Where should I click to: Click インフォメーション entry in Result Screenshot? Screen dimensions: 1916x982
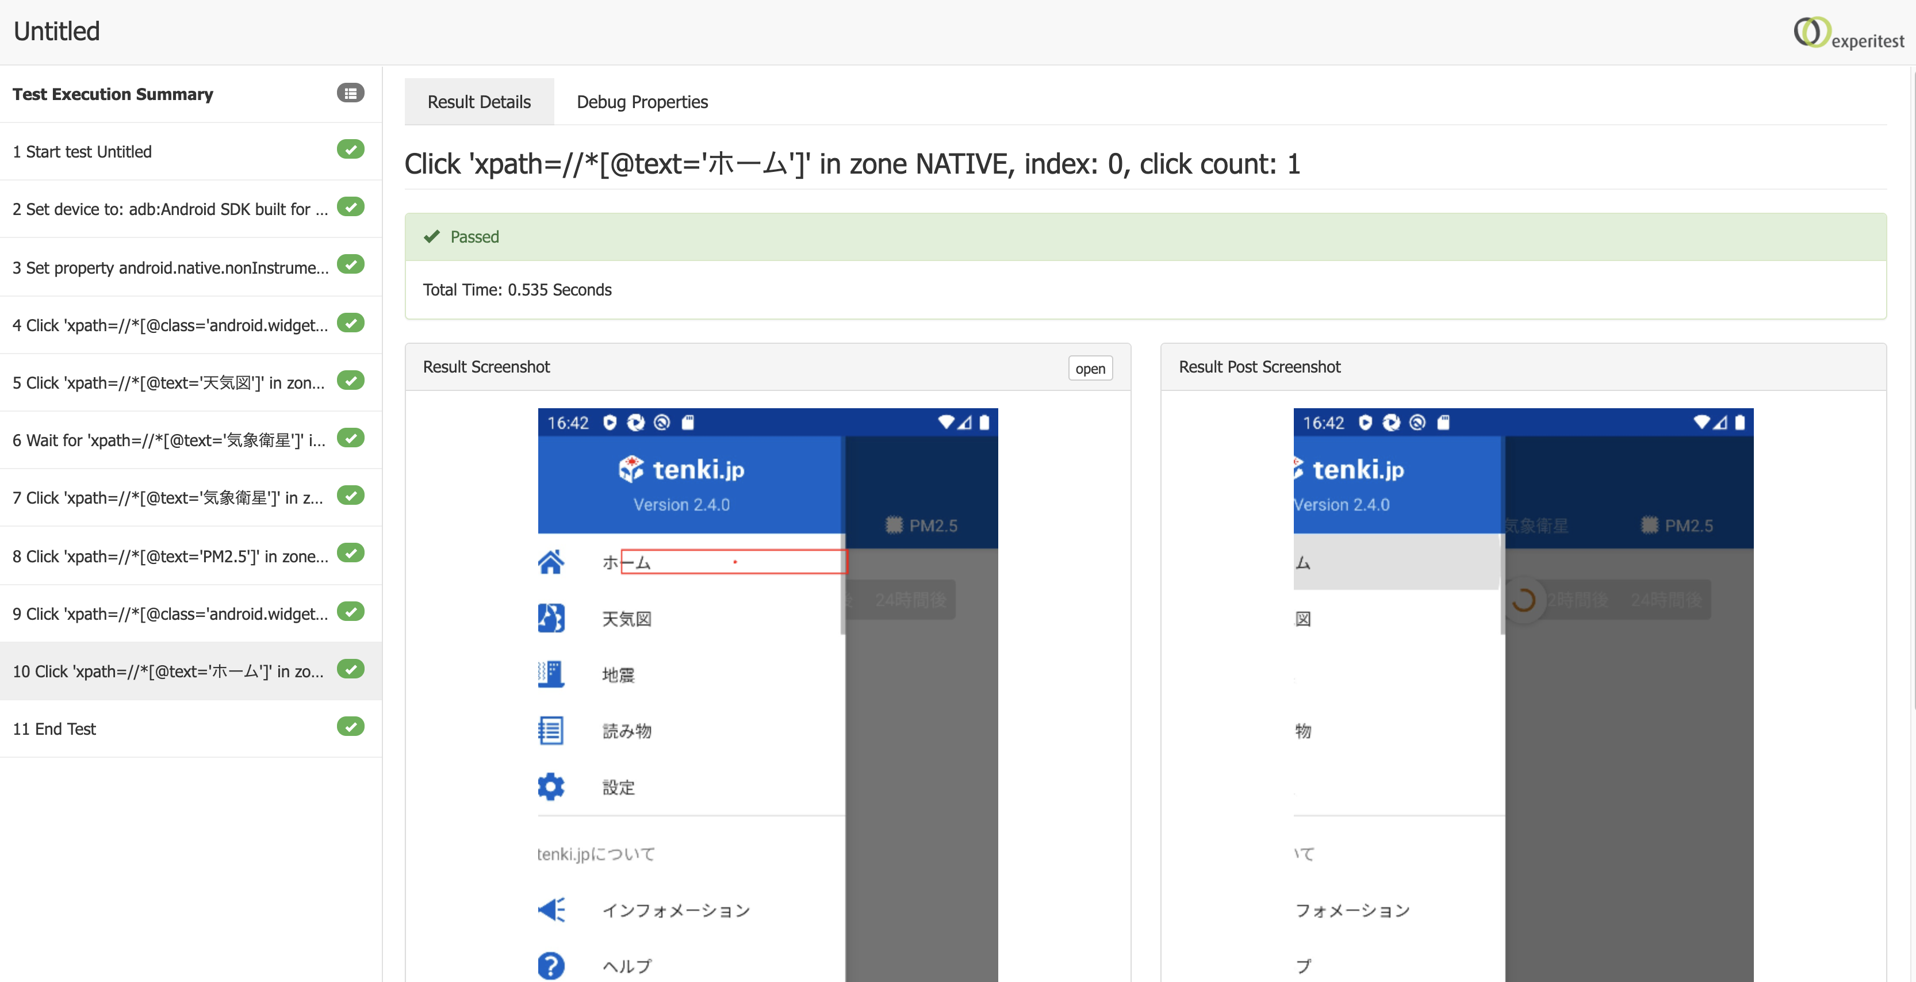click(675, 911)
